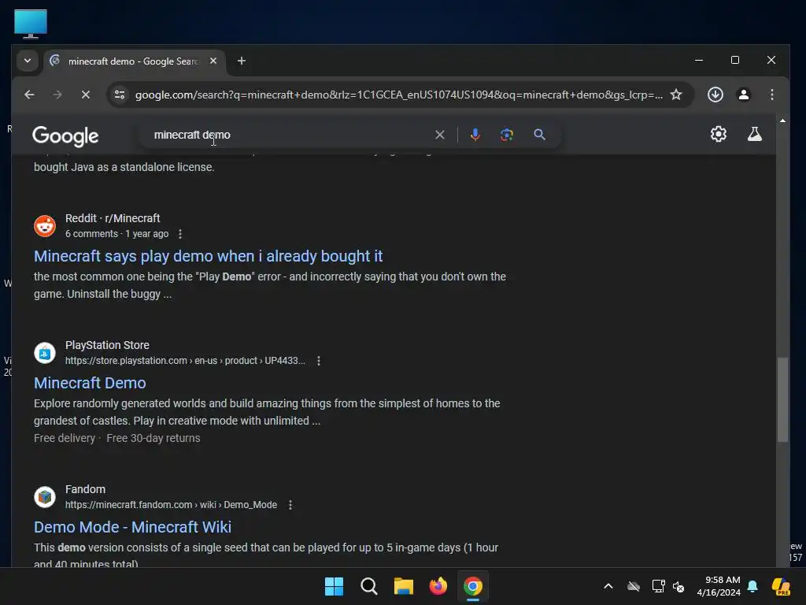Screen dimensions: 806x605
Task: Open Chrome downloads icon
Action: pyautogui.click(x=715, y=95)
